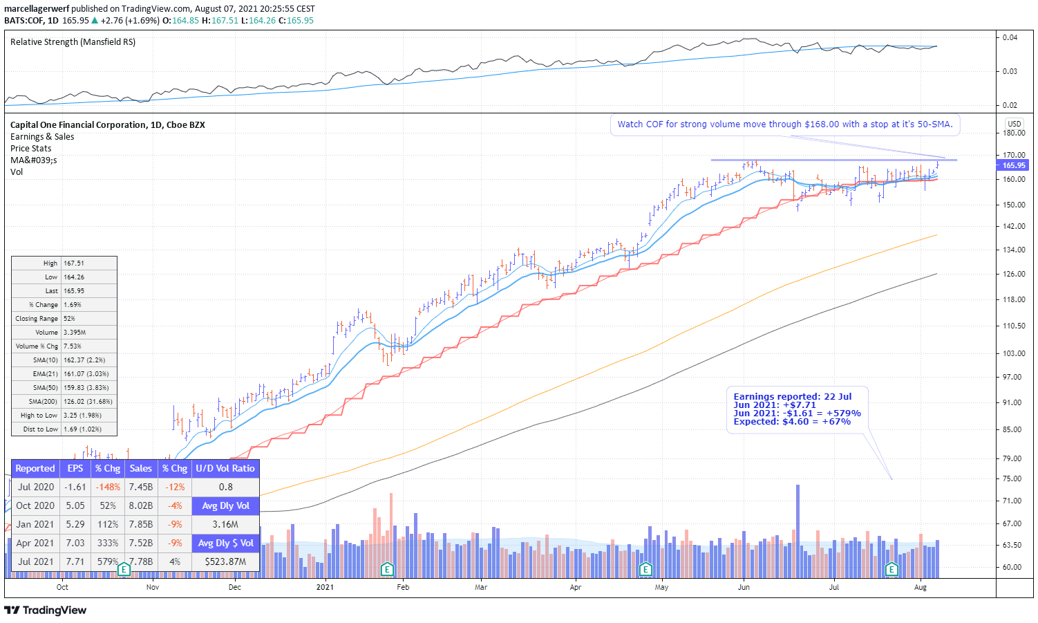Image resolution: width=1038 pixels, height=623 pixels.
Task: Select the Jan 2021 row in the earnings table
Action: 102,525
